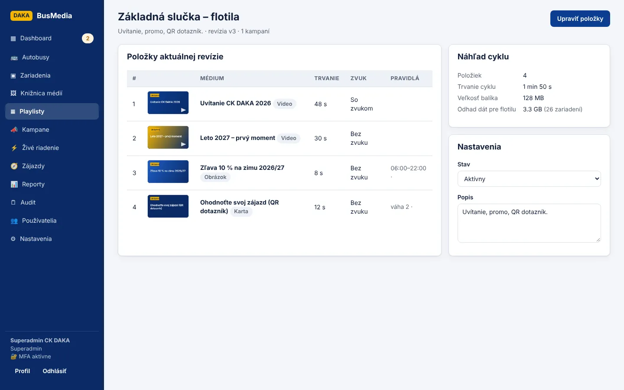The image size is (624, 390).
Task: Click the title Ohodnoťte svoj zájazd
Action: coord(240,207)
